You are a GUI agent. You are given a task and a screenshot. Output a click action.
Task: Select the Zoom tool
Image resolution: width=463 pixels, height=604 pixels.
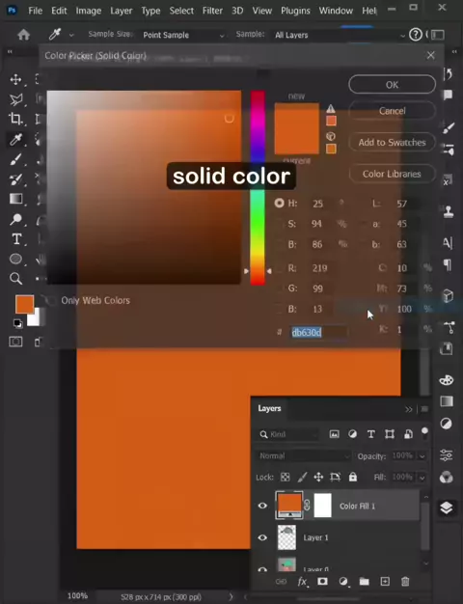(x=15, y=279)
